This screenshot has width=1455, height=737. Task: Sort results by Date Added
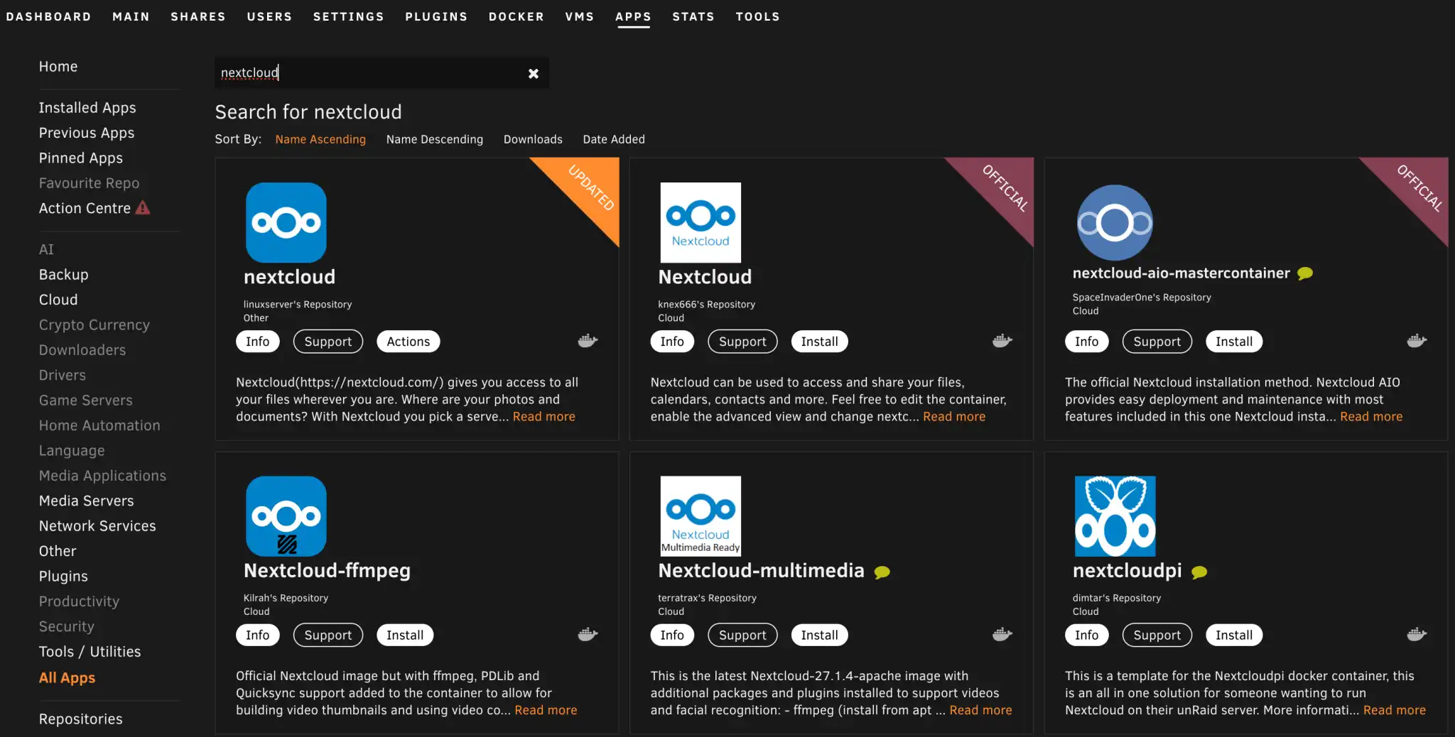click(x=614, y=139)
